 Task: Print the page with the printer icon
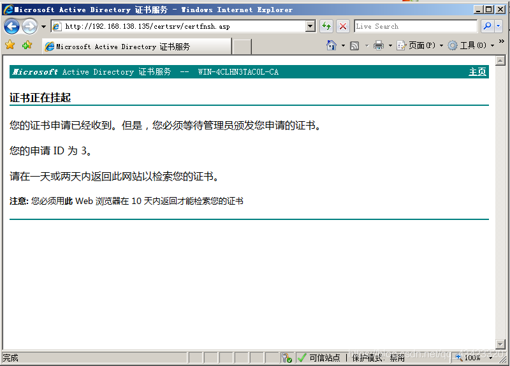point(378,45)
